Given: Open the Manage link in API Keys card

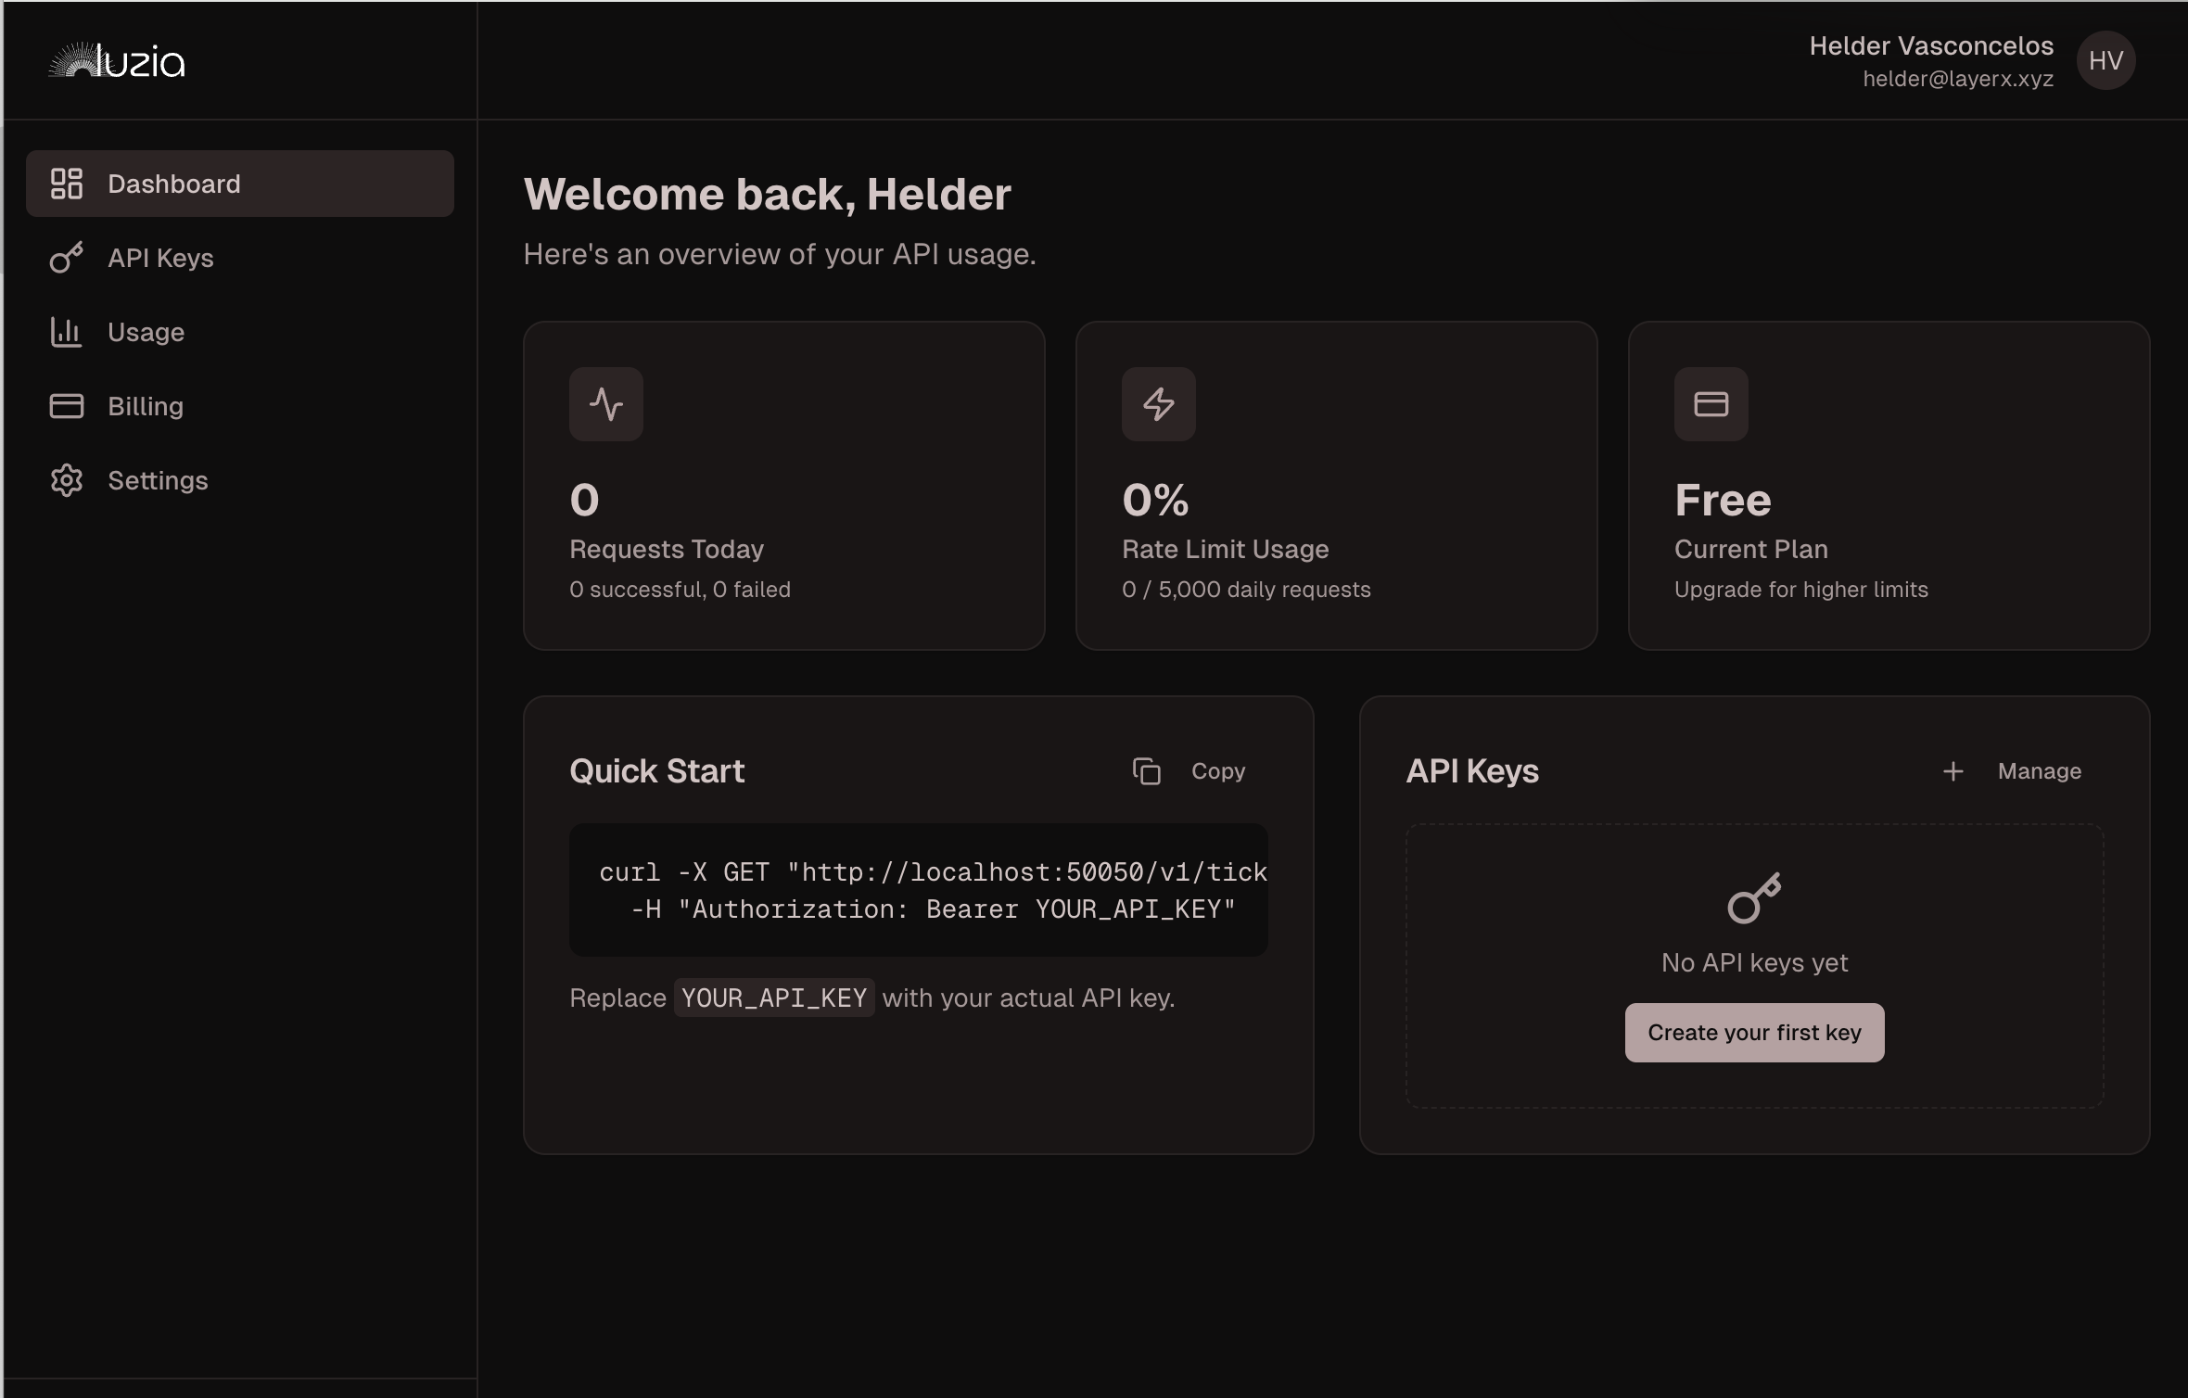Looking at the screenshot, I should coord(2040,770).
